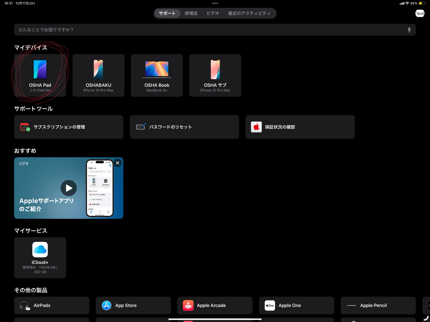Dismiss the recommended video card
Viewport: 430px width, 322px height.
coord(118,163)
